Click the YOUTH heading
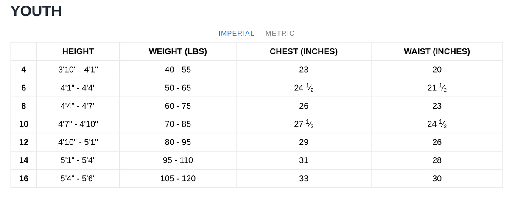This screenshot has height=197, width=515. [x=36, y=11]
